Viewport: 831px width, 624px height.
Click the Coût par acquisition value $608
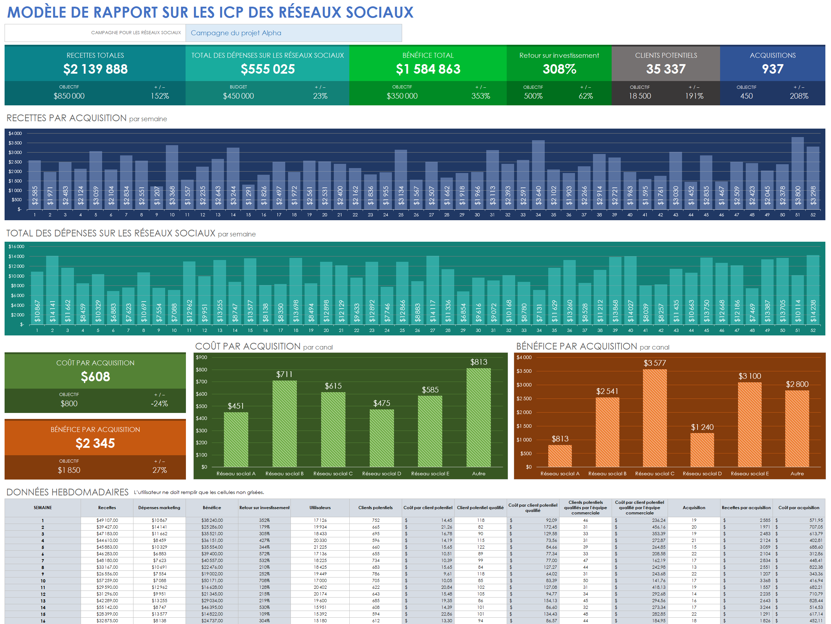tap(95, 377)
